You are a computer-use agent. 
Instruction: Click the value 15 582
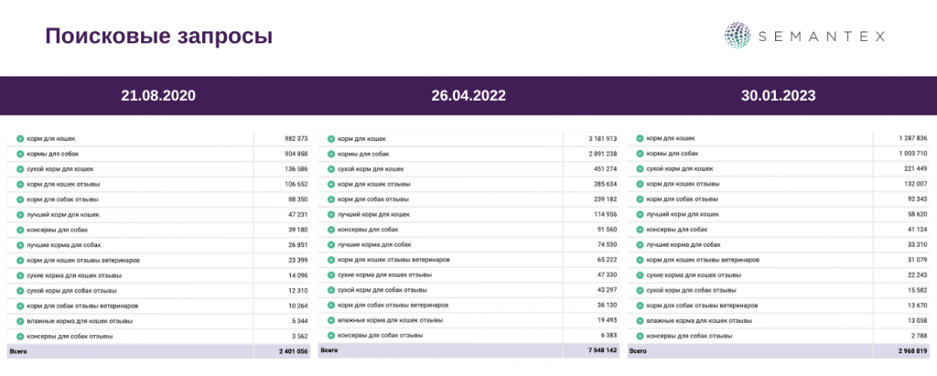coord(917,291)
